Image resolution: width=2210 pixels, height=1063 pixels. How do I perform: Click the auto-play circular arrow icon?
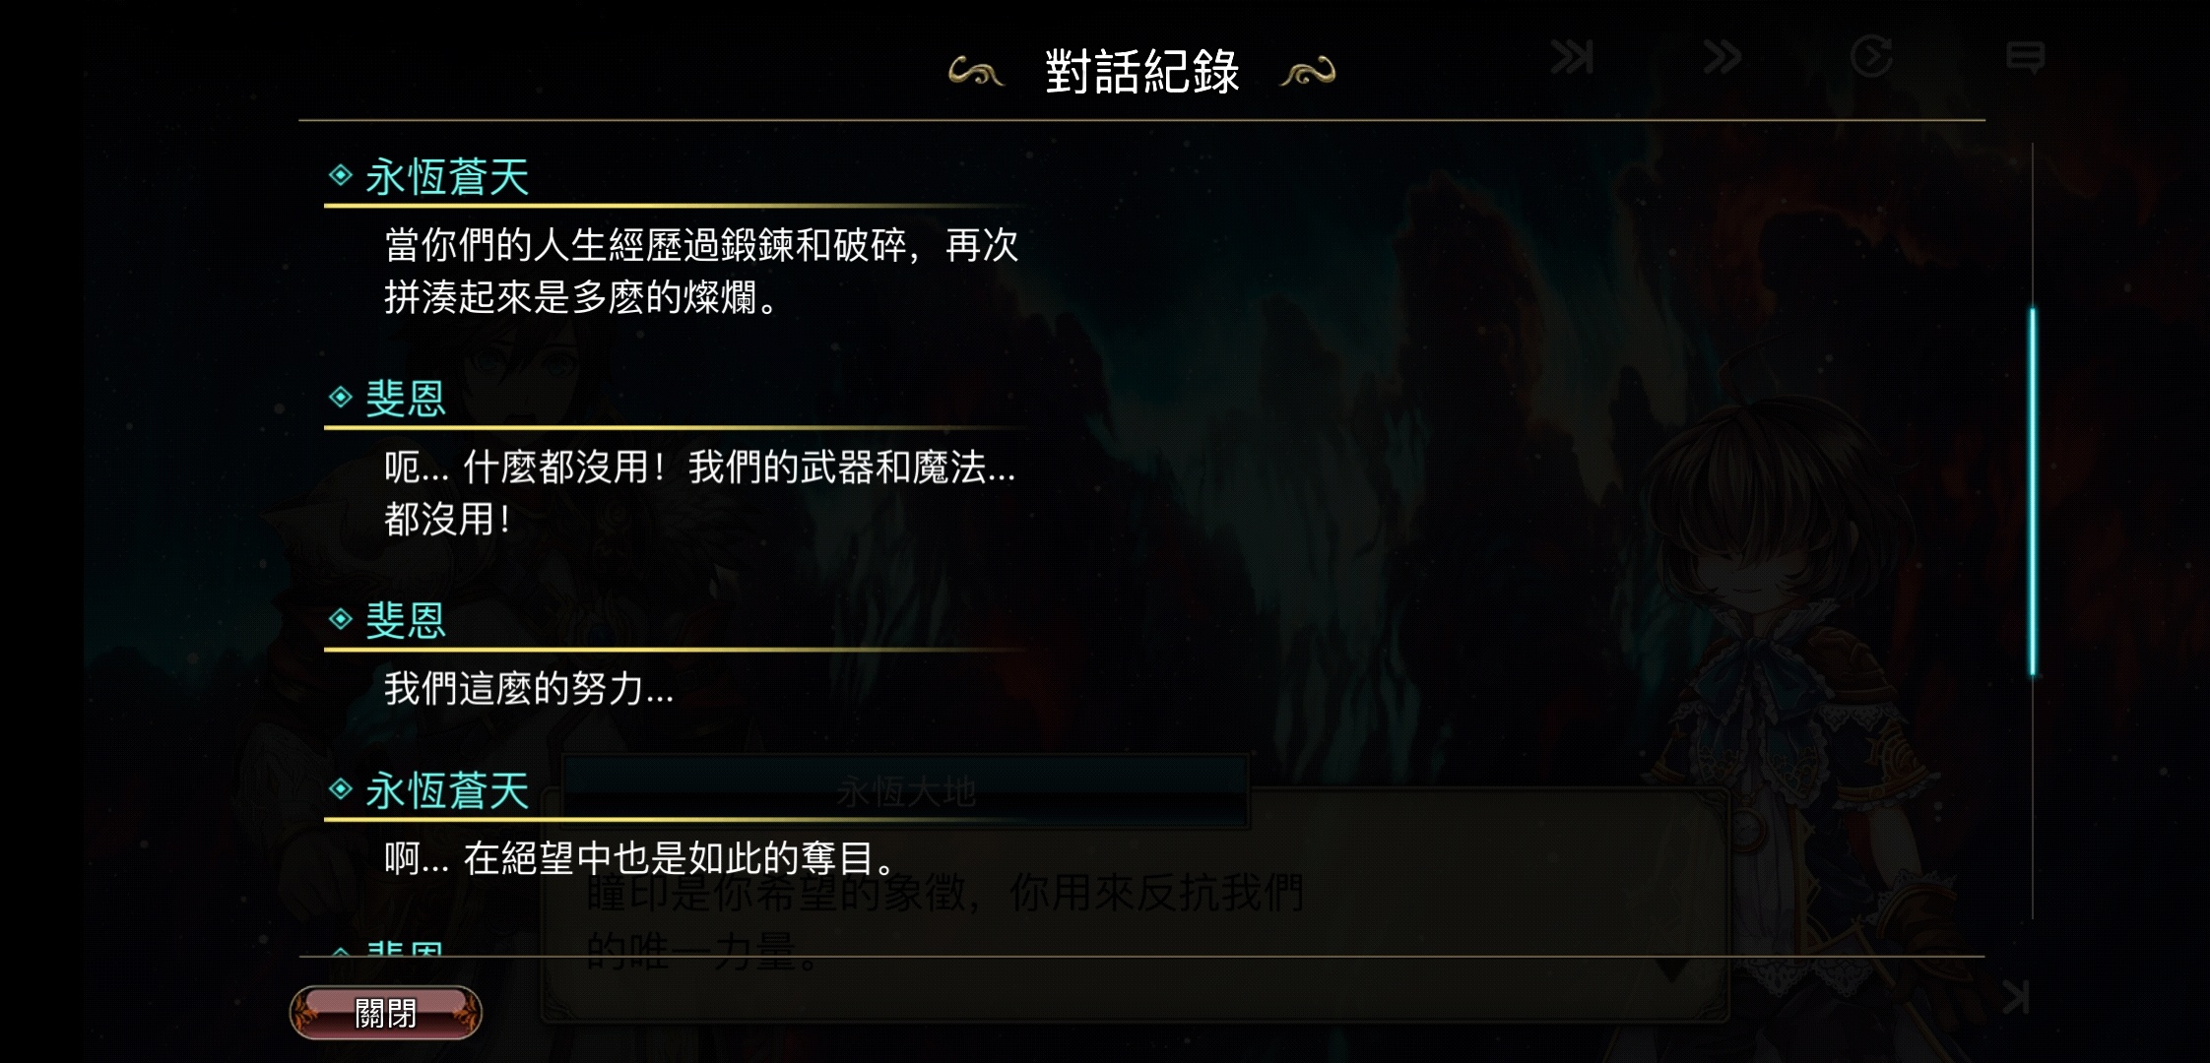point(1871,56)
